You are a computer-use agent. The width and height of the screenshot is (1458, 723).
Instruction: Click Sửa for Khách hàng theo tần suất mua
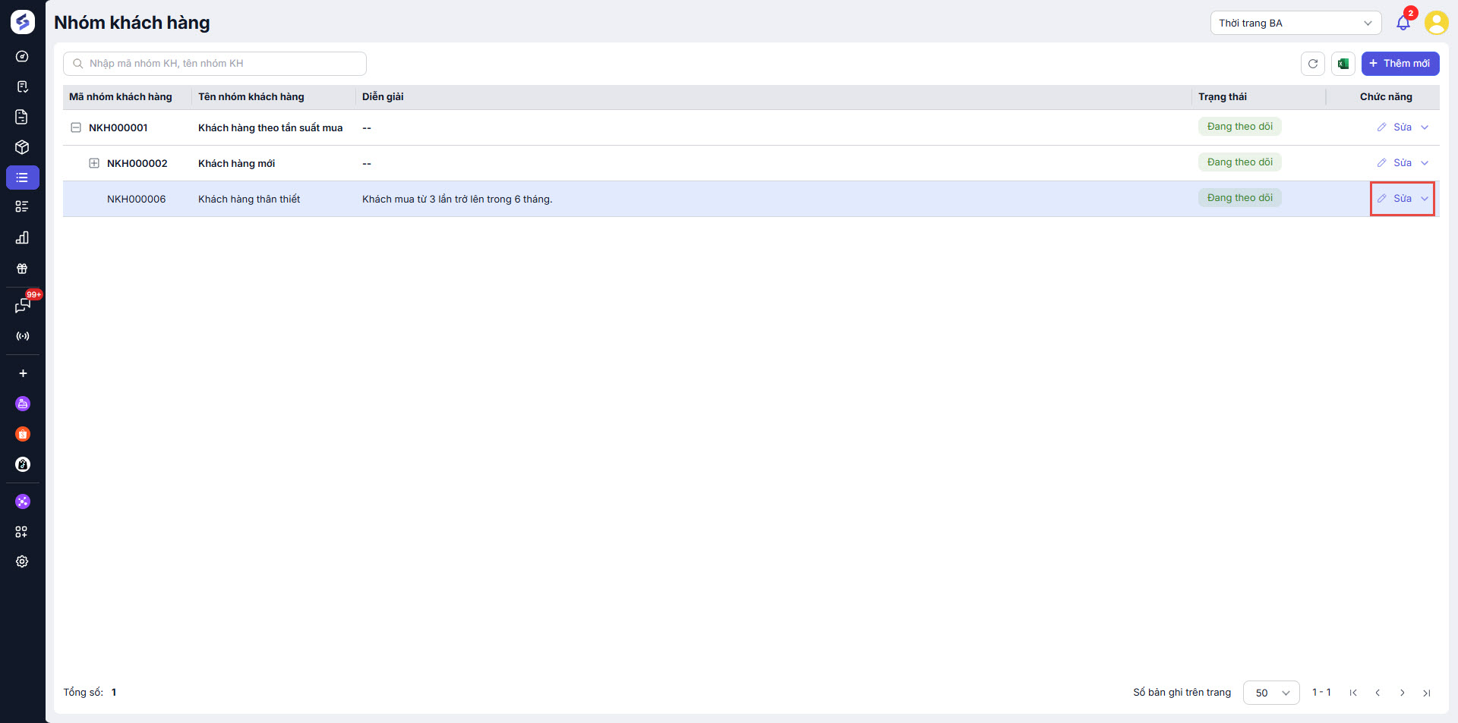1394,127
